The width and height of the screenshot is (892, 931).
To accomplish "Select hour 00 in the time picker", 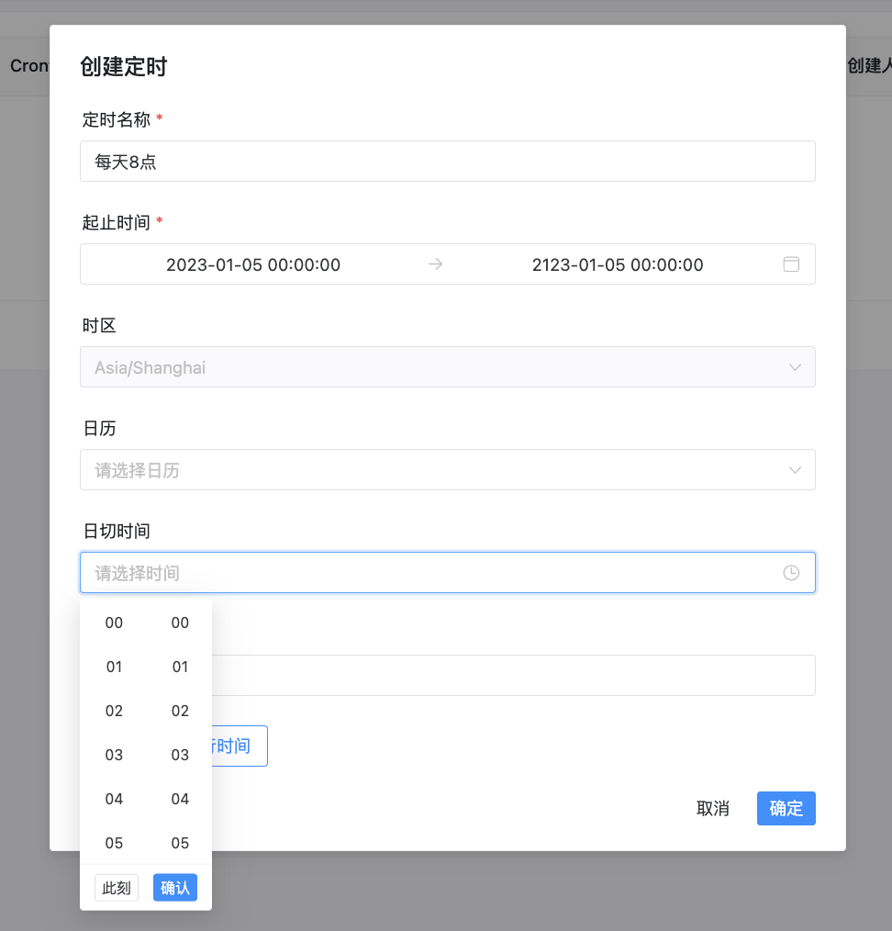I will tap(114, 623).
